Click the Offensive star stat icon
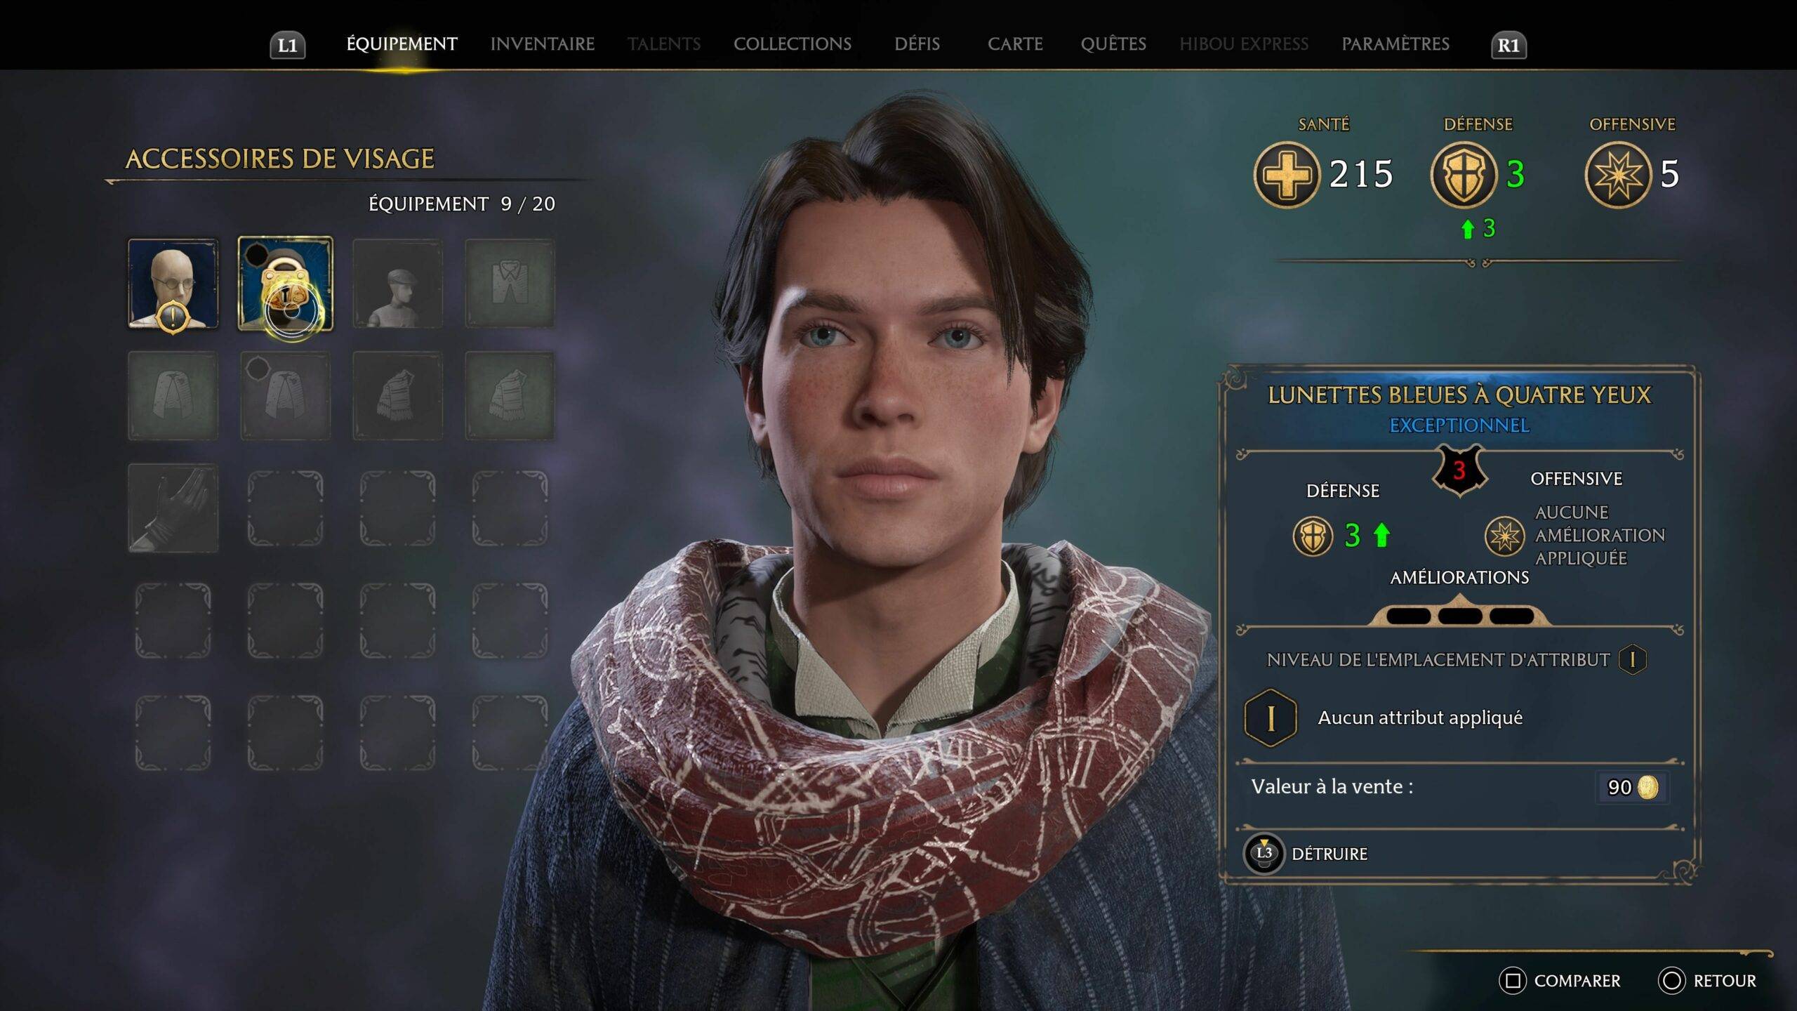Viewport: 1797px width, 1011px height. [x=1618, y=174]
